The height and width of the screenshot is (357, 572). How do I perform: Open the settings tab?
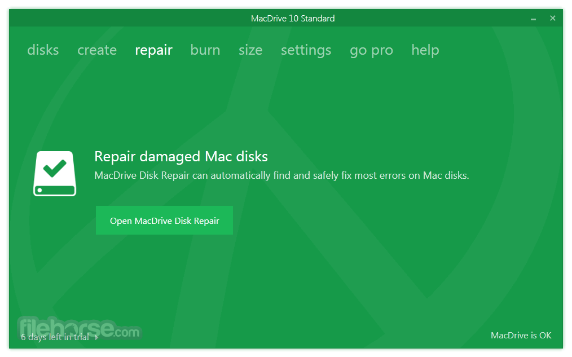pyautogui.click(x=306, y=50)
